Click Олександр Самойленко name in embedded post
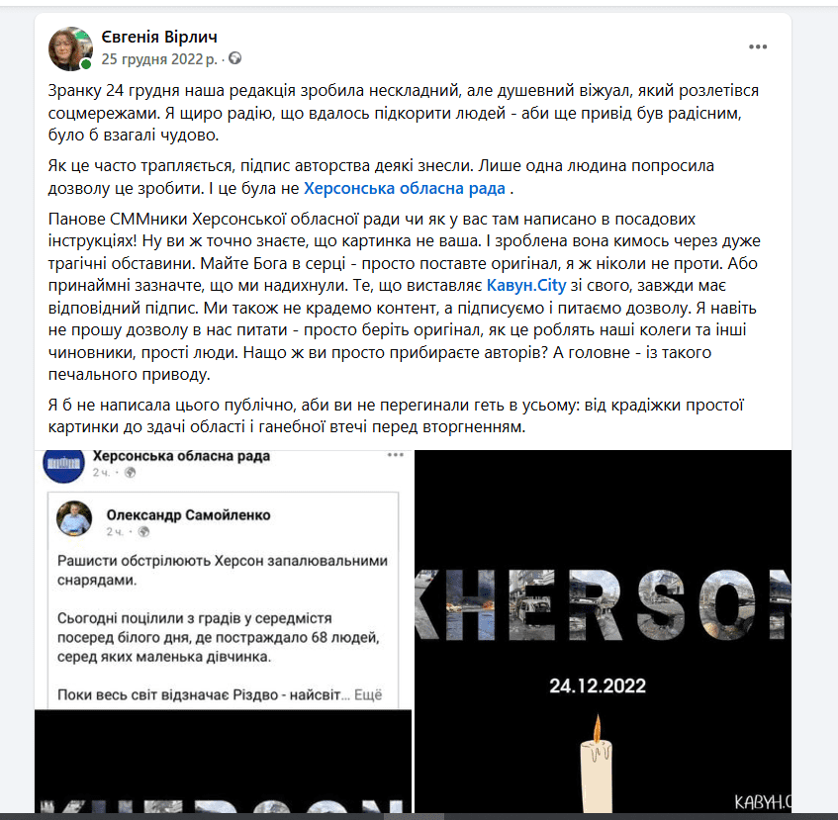838x820 pixels. tap(188, 515)
